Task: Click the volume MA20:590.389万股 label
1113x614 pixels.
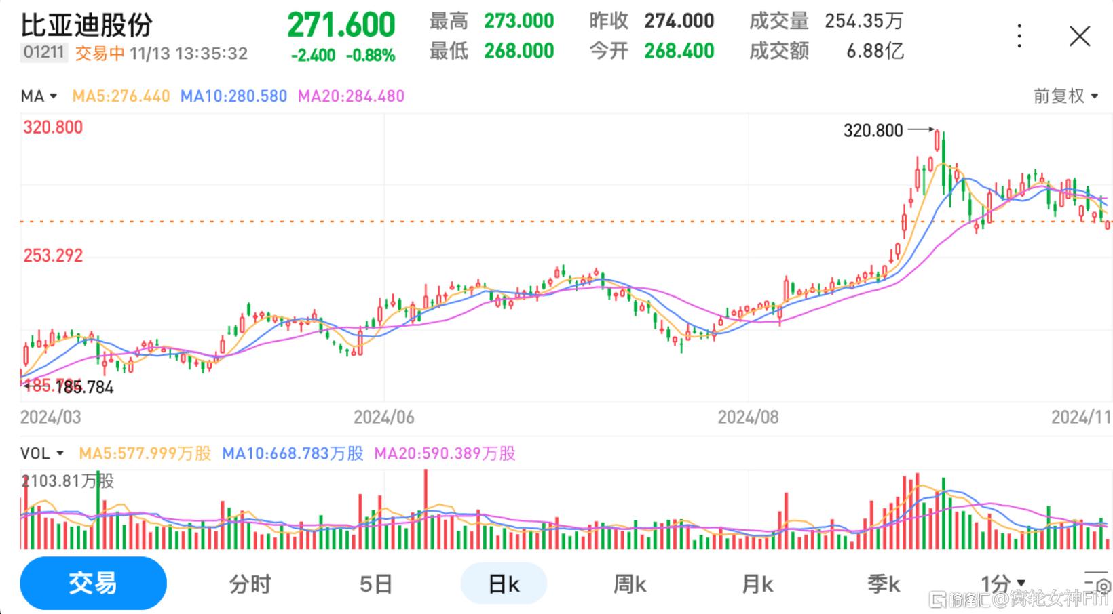Action: click(445, 453)
